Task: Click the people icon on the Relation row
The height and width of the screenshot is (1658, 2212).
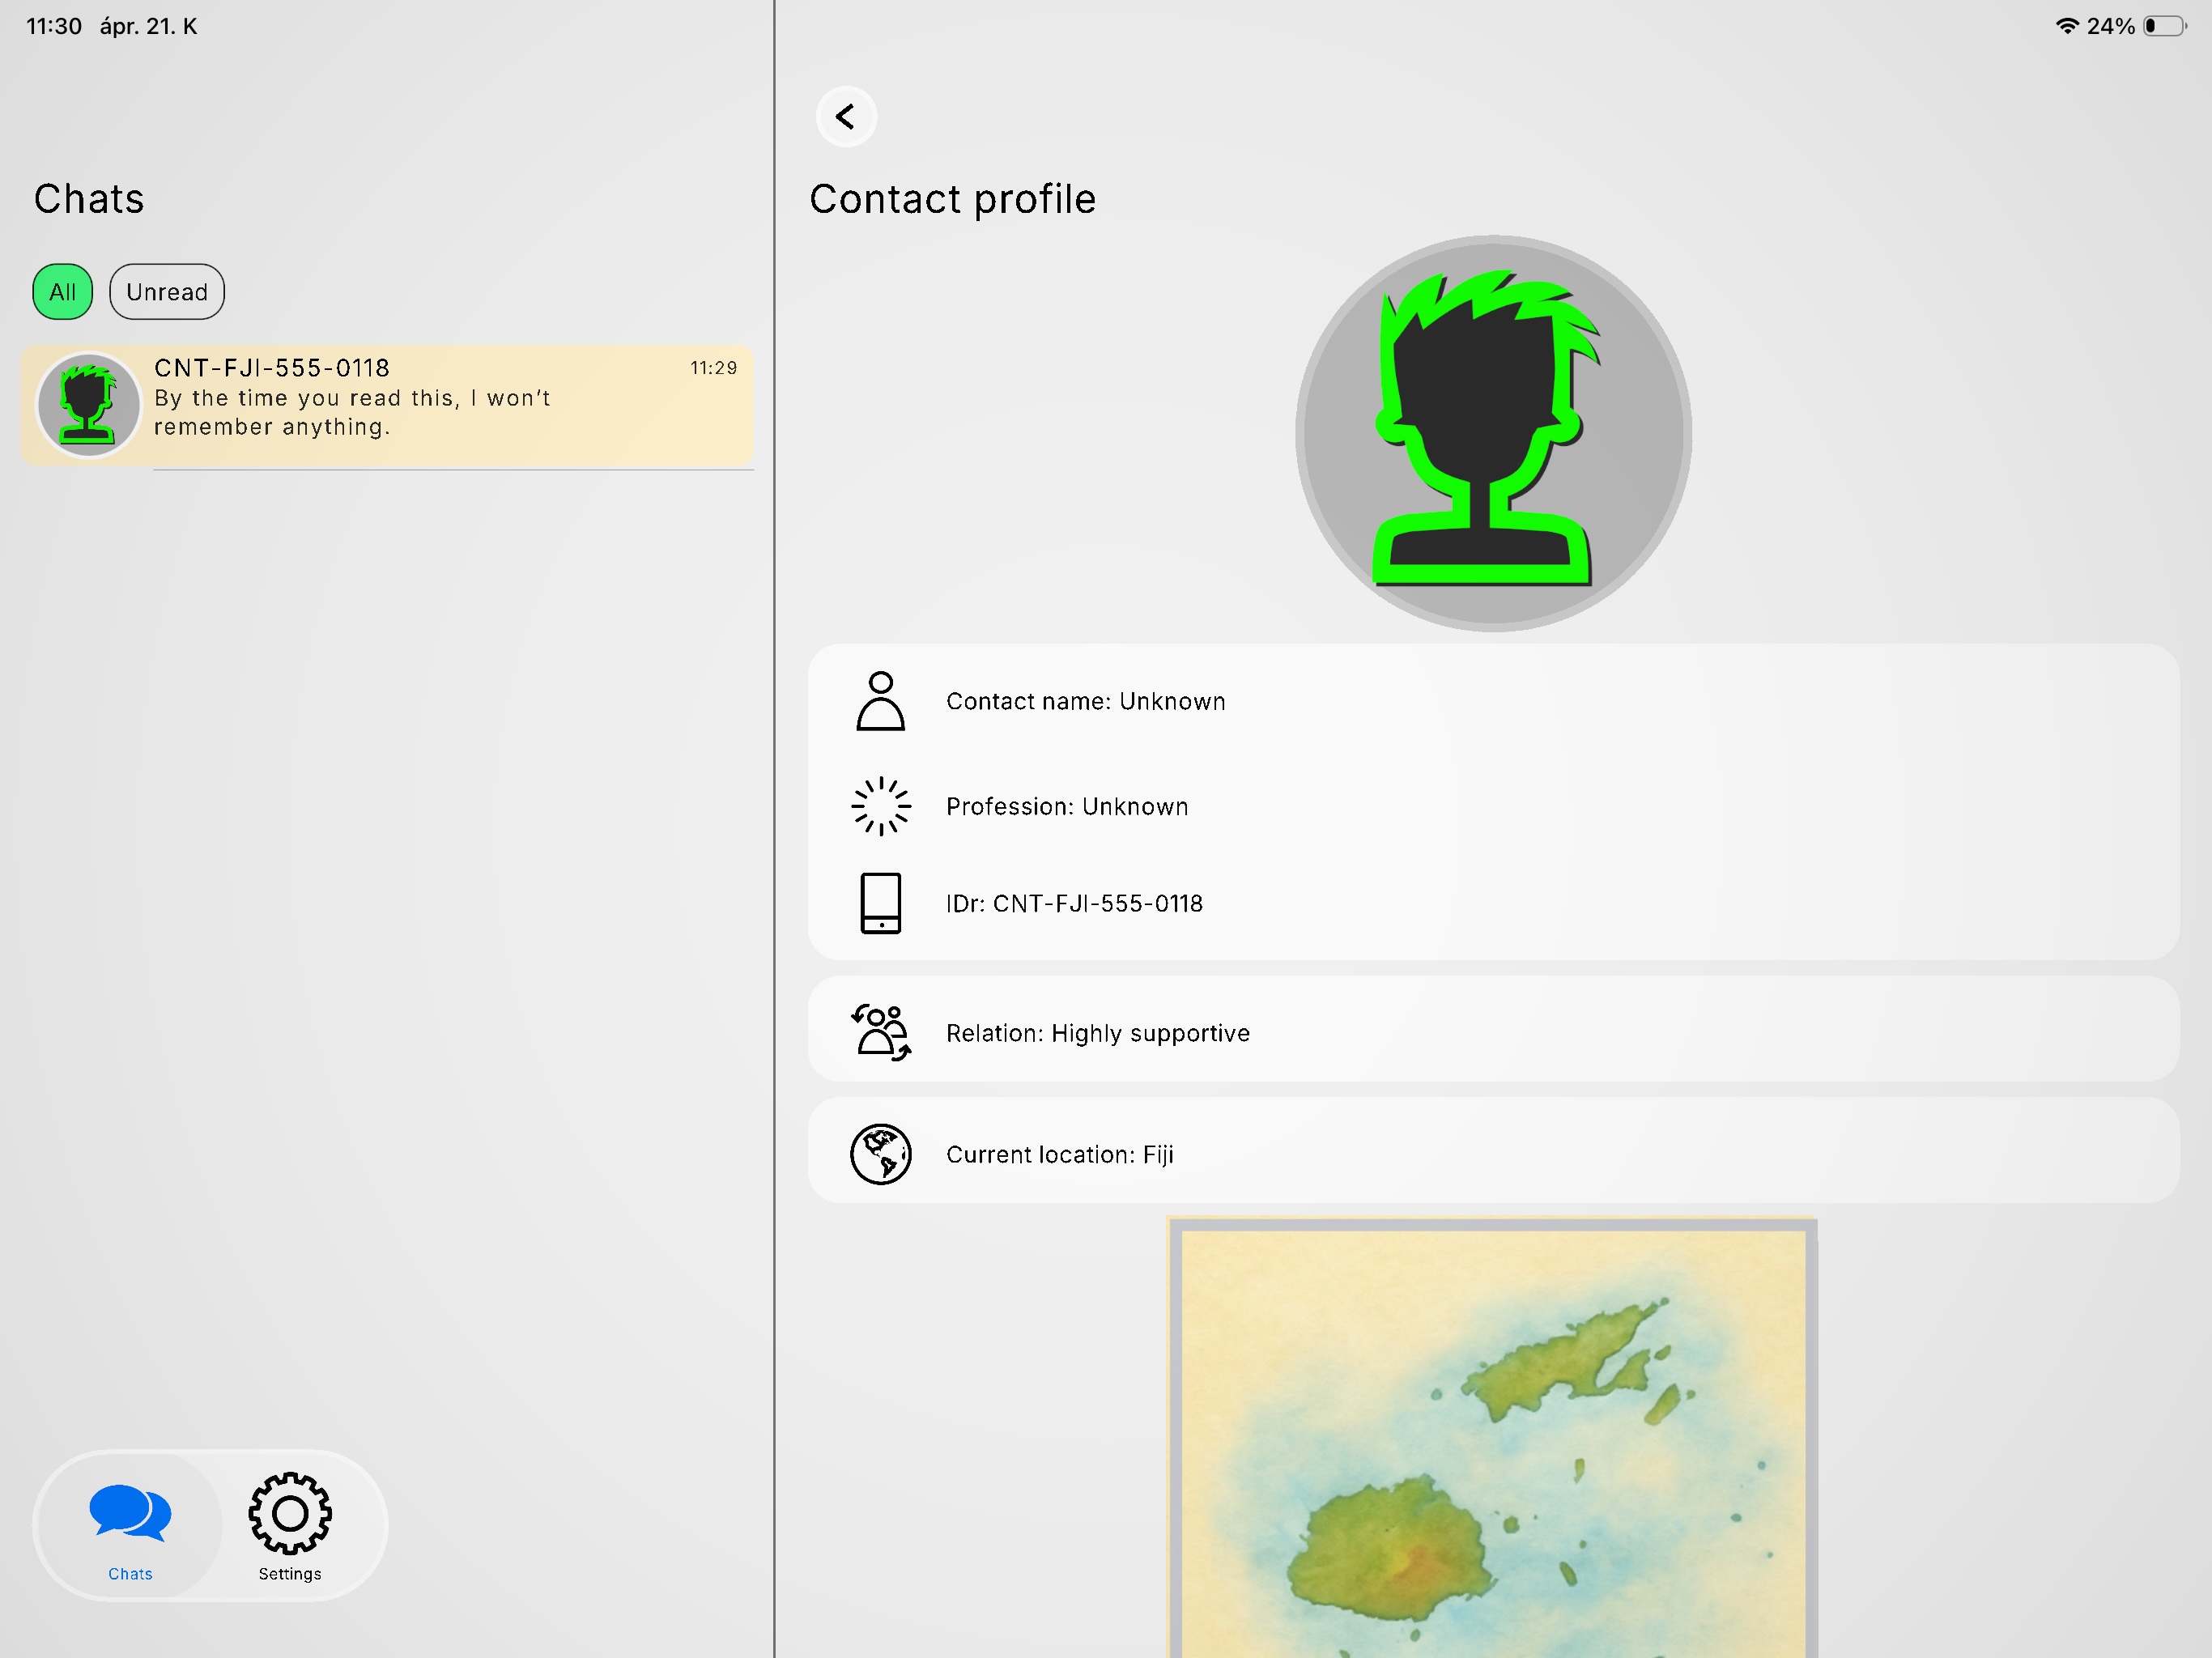Action: tap(880, 1032)
